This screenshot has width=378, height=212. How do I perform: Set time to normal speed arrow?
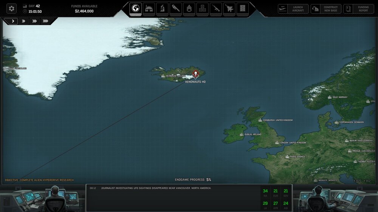12,21
